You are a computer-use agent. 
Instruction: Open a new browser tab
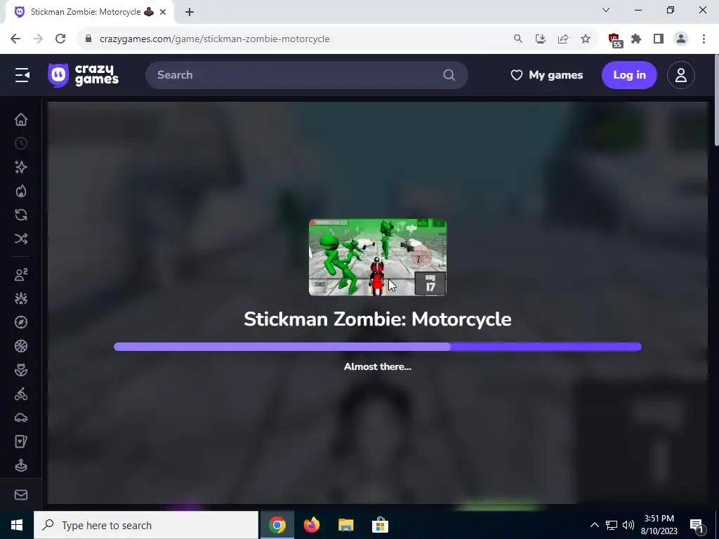pyautogui.click(x=190, y=12)
